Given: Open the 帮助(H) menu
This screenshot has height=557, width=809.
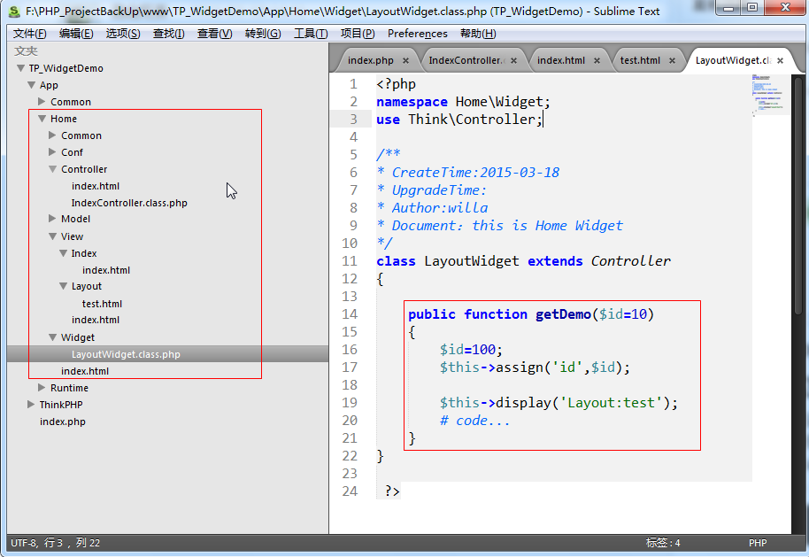Looking at the screenshot, I should [478, 34].
